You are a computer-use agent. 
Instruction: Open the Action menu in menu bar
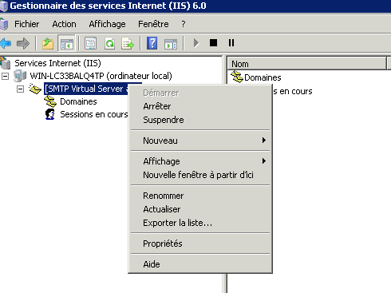pos(64,24)
